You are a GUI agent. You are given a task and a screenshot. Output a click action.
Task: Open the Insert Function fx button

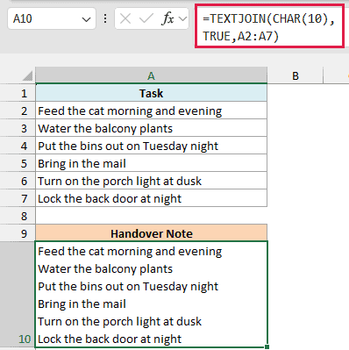click(167, 19)
